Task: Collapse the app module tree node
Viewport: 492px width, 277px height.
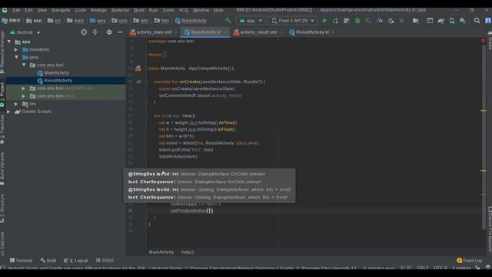Action: (9, 42)
